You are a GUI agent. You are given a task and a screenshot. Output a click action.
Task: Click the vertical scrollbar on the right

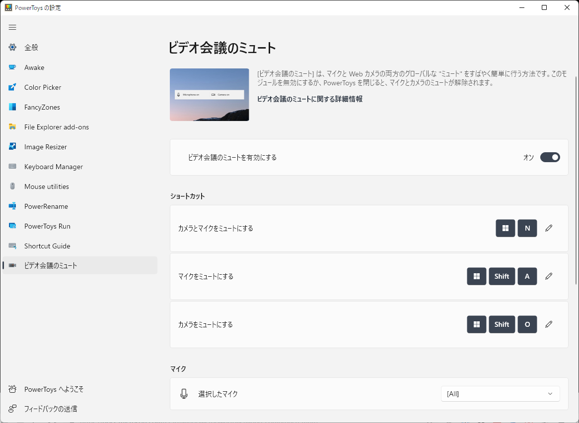pyautogui.click(x=576, y=181)
